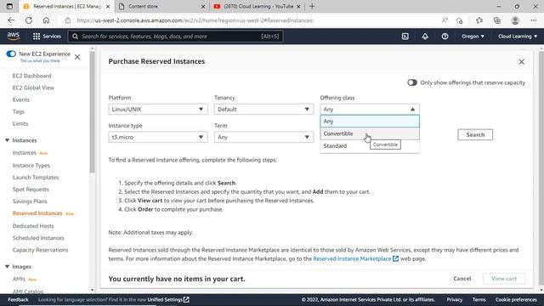Open a new browser tab

pos(312,6)
